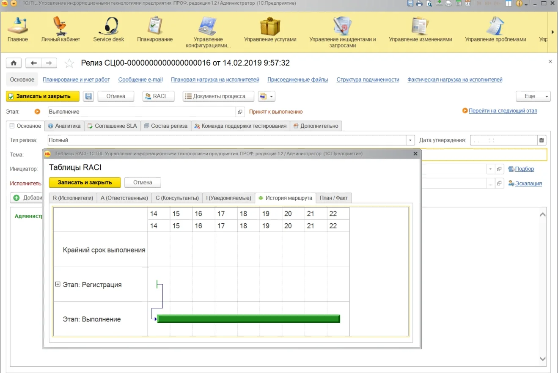558x373 pixels.
Task: Open Управление конфигурациями section
Action: (x=208, y=32)
